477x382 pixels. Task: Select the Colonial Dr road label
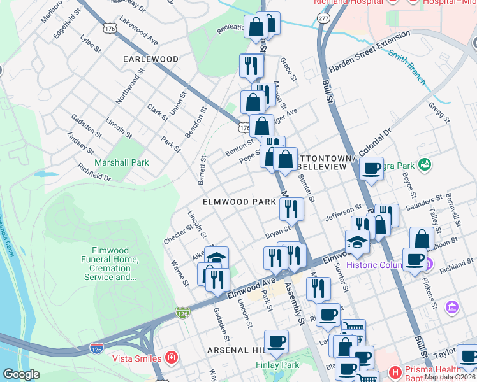click(374, 142)
